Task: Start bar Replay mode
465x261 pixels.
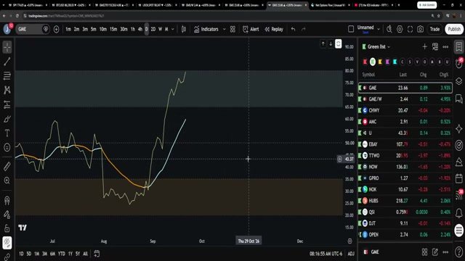Action: tap(274, 29)
